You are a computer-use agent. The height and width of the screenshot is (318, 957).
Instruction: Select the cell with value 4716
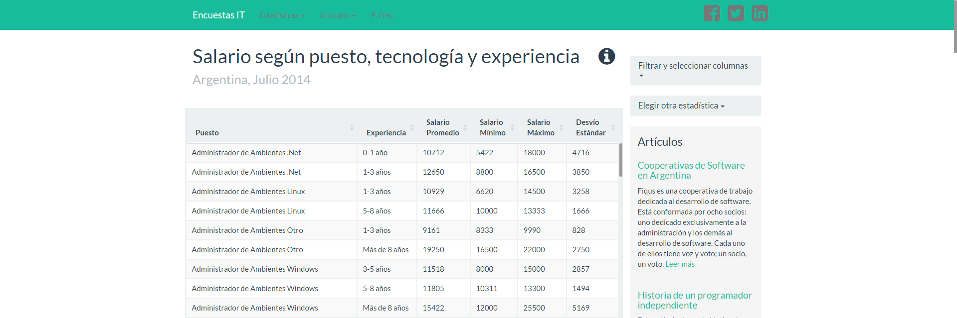[592, 153]
